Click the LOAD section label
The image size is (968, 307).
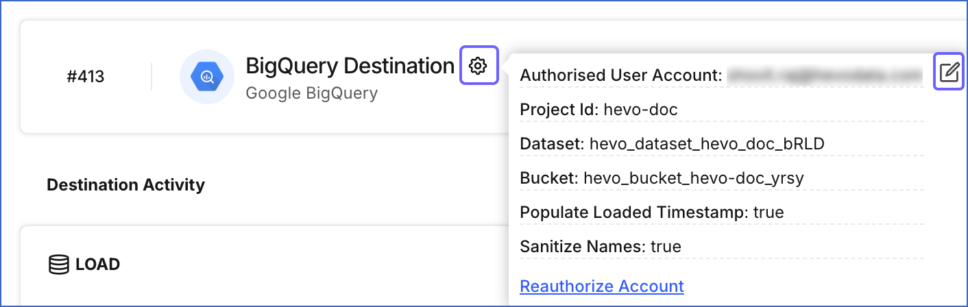(x=98, y=265)
